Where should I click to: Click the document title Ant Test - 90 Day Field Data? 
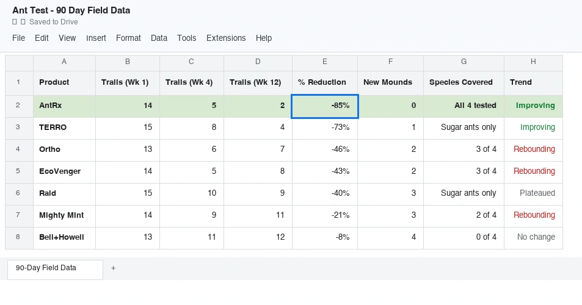[x=71, y=10]
